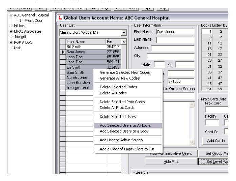The width and height of the screenshot is (236, 181).
Task: Expand the Joe grill tree node
Action: (11, 37)
